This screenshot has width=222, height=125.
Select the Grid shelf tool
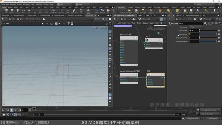[x=29, y=11]
